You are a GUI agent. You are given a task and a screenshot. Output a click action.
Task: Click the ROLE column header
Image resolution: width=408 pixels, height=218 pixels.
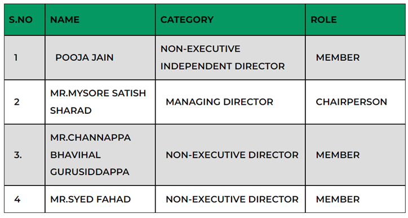[356, 20]
